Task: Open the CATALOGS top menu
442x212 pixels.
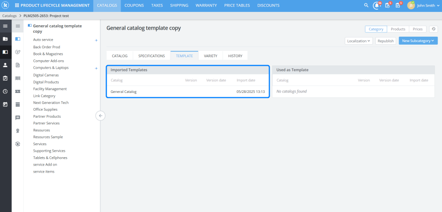Action: point(107,5)
